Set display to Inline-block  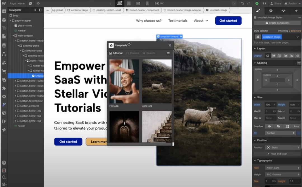(x=286, y=56)
